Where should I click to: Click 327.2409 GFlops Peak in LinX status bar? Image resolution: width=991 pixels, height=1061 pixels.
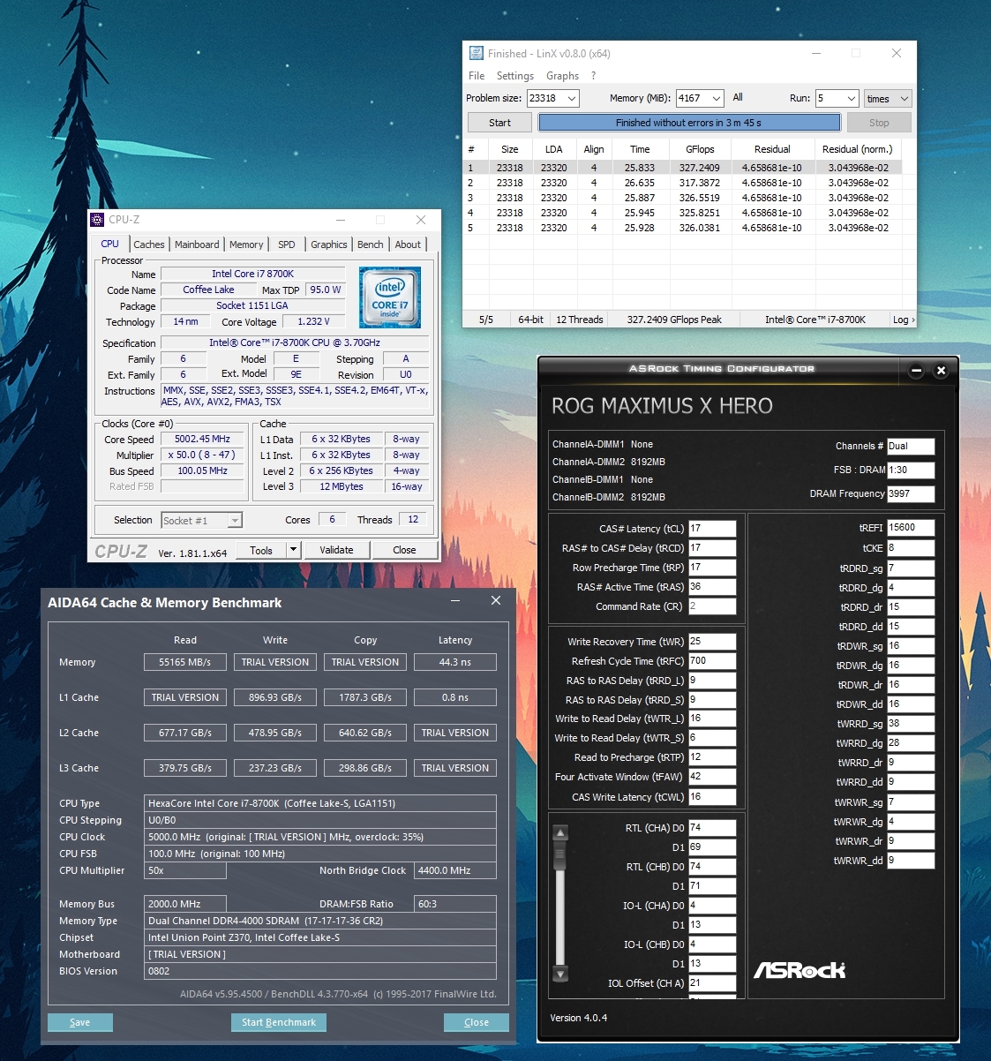tap(674, 320)
